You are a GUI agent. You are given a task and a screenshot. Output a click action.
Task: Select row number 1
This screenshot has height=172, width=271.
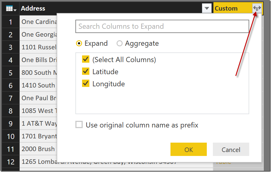(x=11, y=22)
